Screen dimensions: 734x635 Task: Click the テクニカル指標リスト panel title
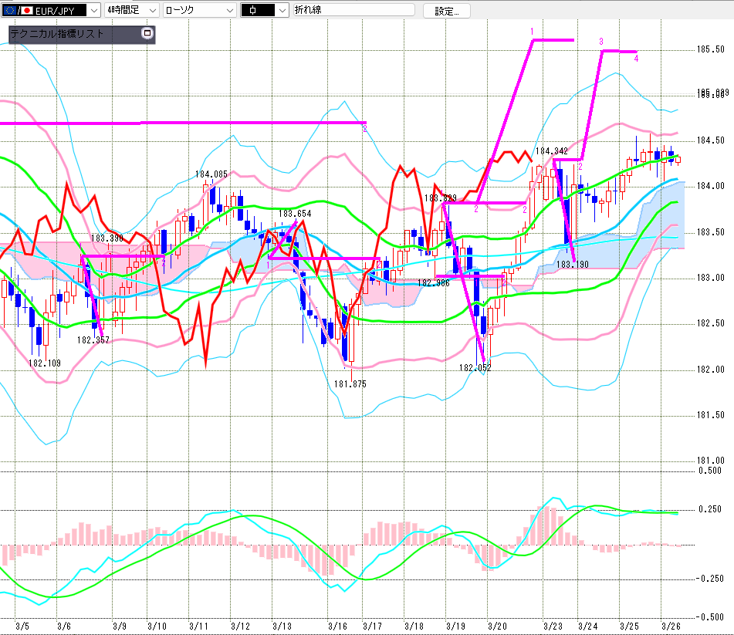(x=58, y=35)
